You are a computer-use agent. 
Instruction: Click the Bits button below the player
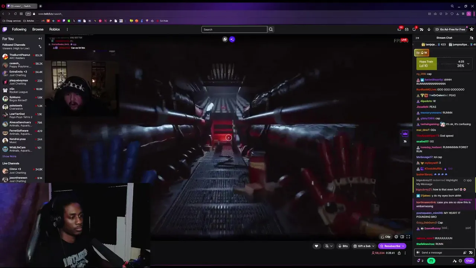pyautogui.click(x=343, y=246)
